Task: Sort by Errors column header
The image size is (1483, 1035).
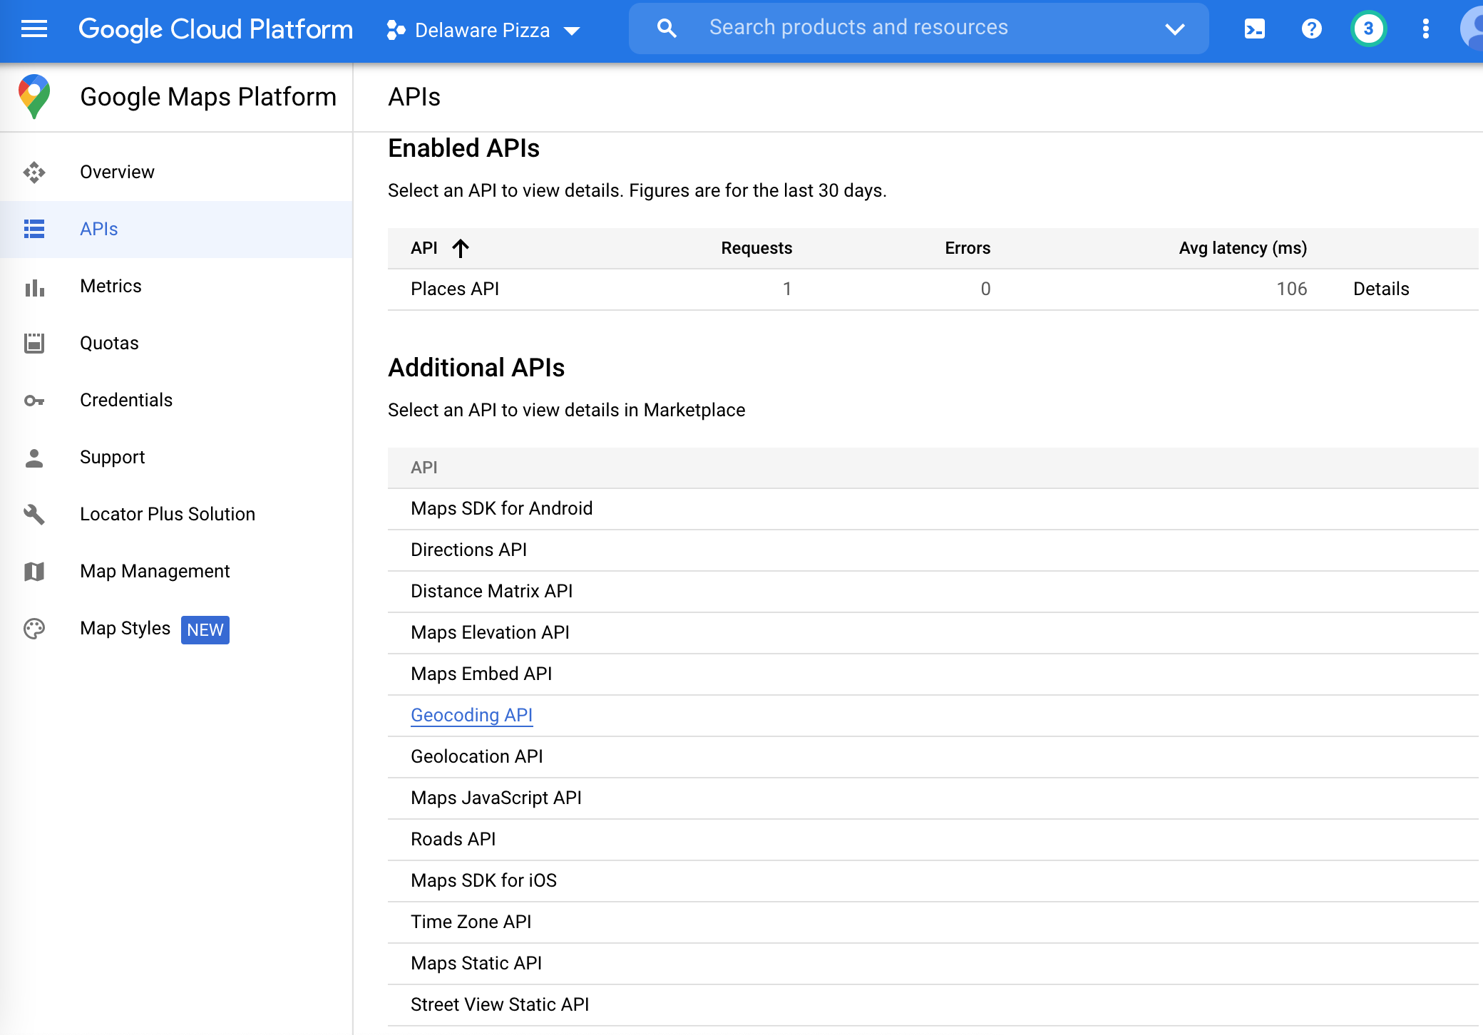Action: pos(968,248)
